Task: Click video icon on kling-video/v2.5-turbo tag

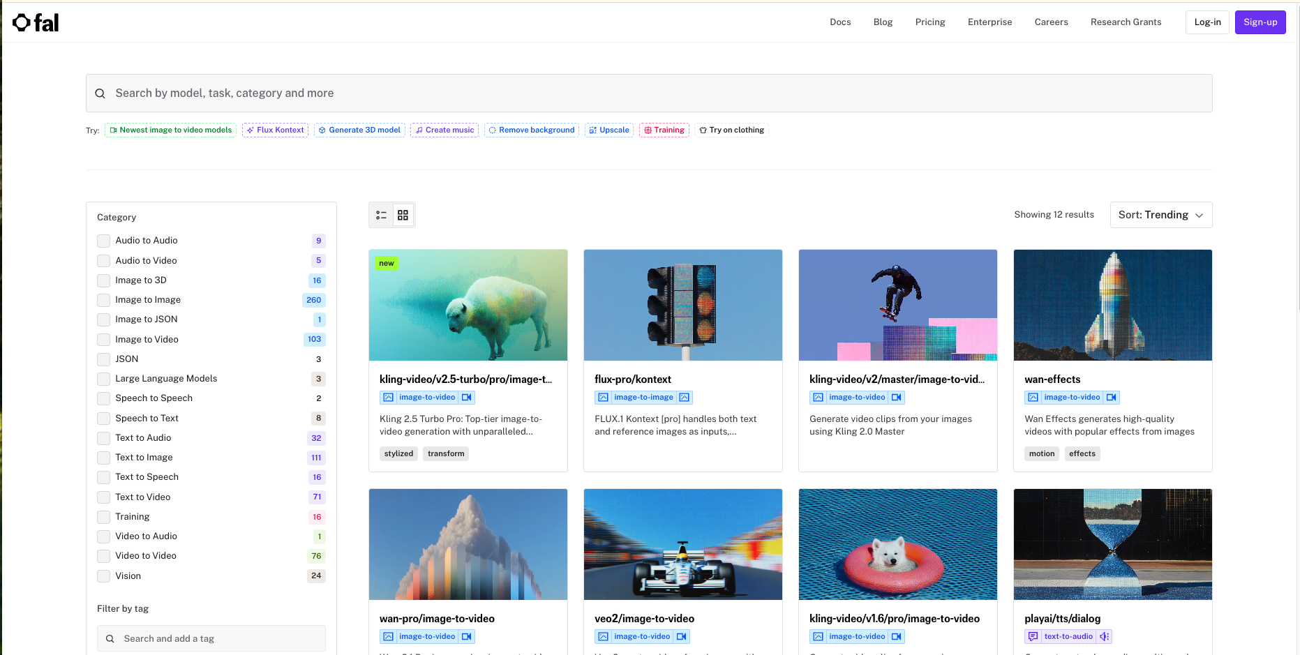Action: (x=467, y=398)
